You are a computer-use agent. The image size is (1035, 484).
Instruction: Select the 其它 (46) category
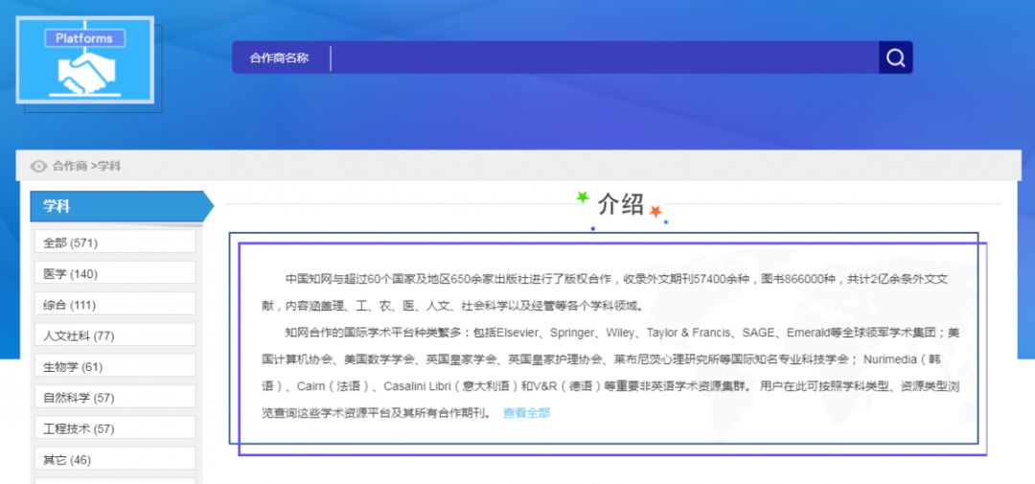(116, 460)
